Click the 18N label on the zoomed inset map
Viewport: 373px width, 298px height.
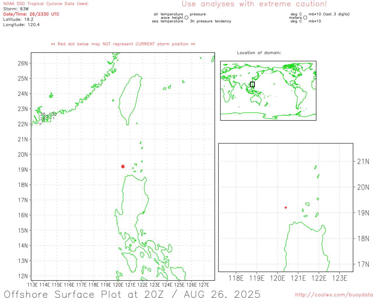coord(363,239)
